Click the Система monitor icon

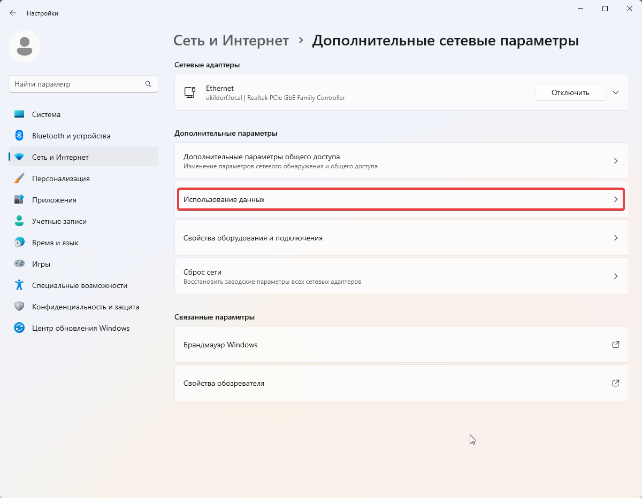pos(19,114)
